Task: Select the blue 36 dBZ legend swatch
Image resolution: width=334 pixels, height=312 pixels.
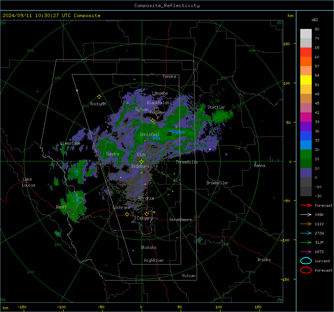Action: (x=306, y=136)
